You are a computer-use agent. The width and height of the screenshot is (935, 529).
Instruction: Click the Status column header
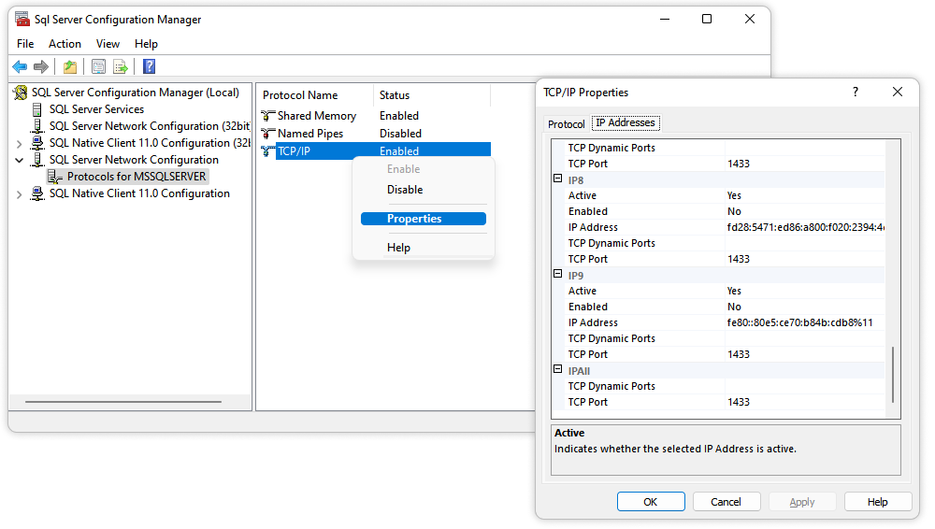(x=432, y=95)
